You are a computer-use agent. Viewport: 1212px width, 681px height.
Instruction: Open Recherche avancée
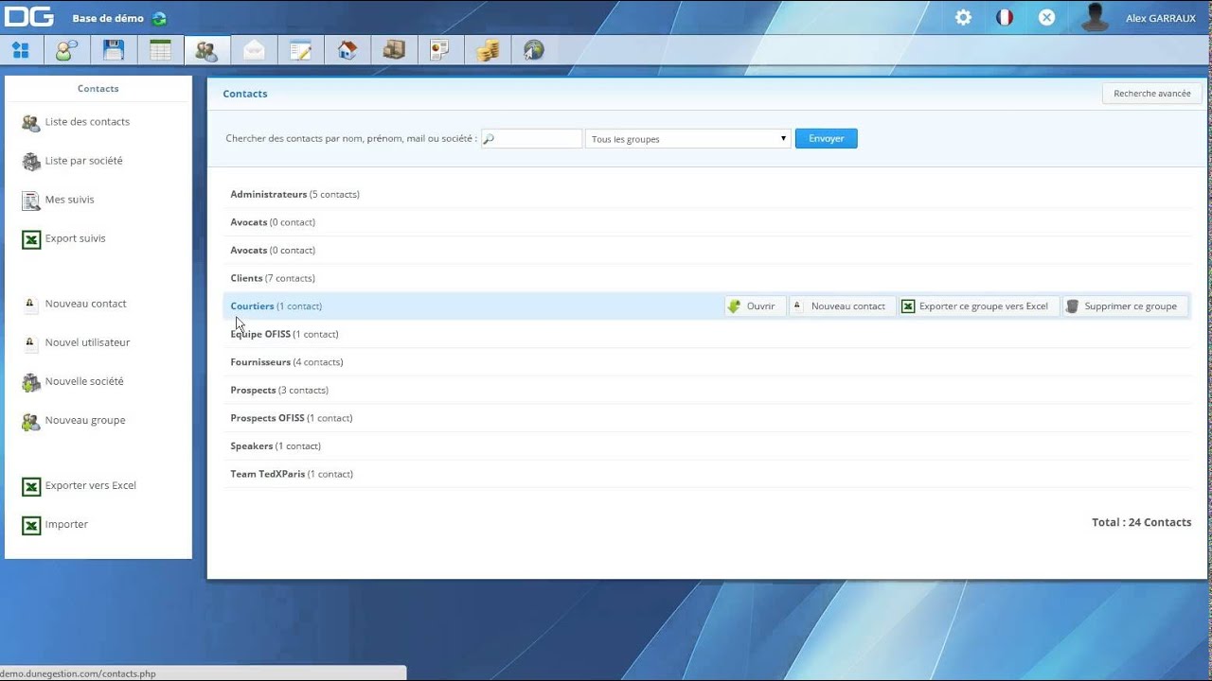(1152, 94)
